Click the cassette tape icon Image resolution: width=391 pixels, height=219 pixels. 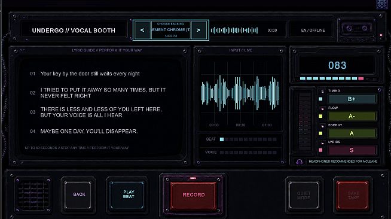coord(357,29)
